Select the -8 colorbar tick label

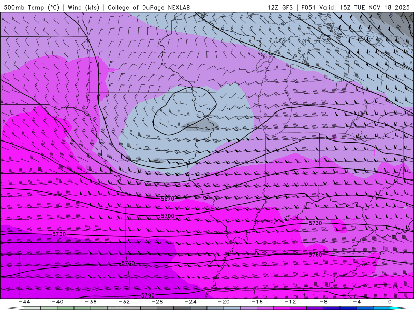pyautogui.click(x=323, y=302)
